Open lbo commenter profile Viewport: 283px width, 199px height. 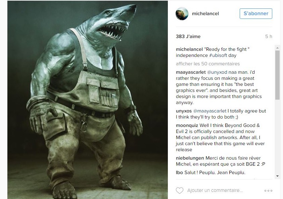tap(179, 172)
